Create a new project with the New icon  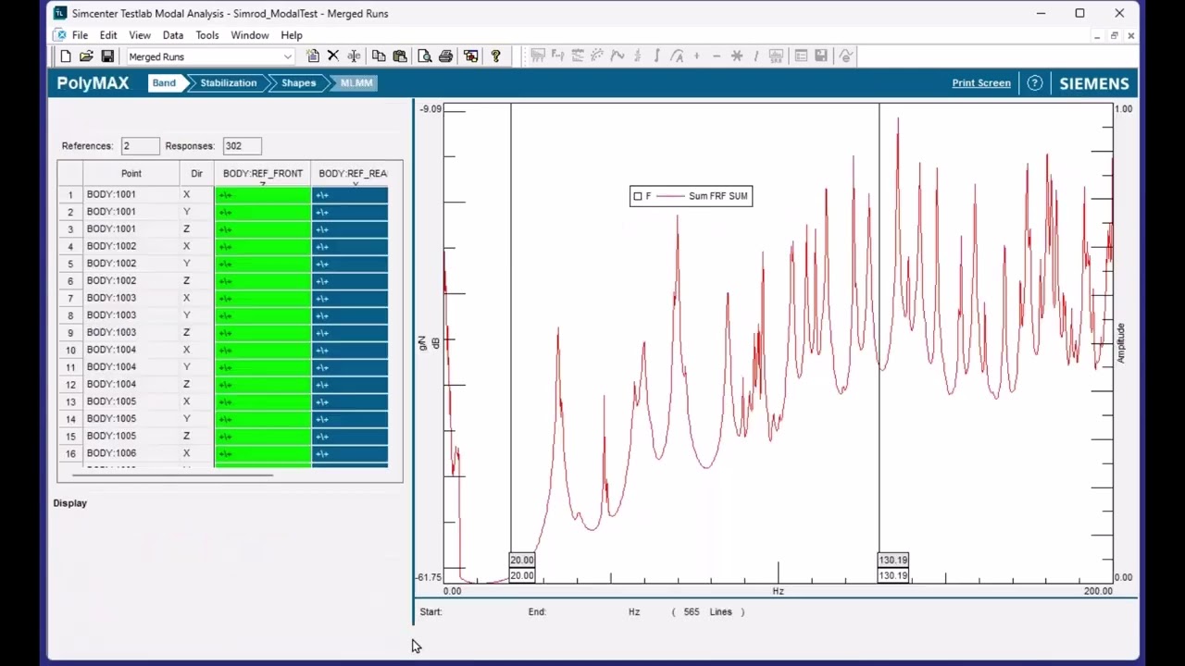pyautogui.click(x=66, y=56)
